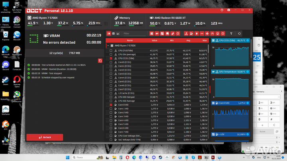Open Opera browser from taskbar
This screenshot has height=161, width=287.
point(128,157)
